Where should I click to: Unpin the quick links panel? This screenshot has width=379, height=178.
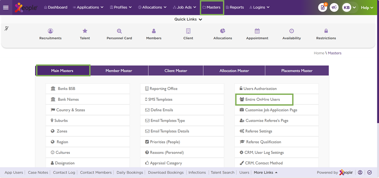coord(6,29)
